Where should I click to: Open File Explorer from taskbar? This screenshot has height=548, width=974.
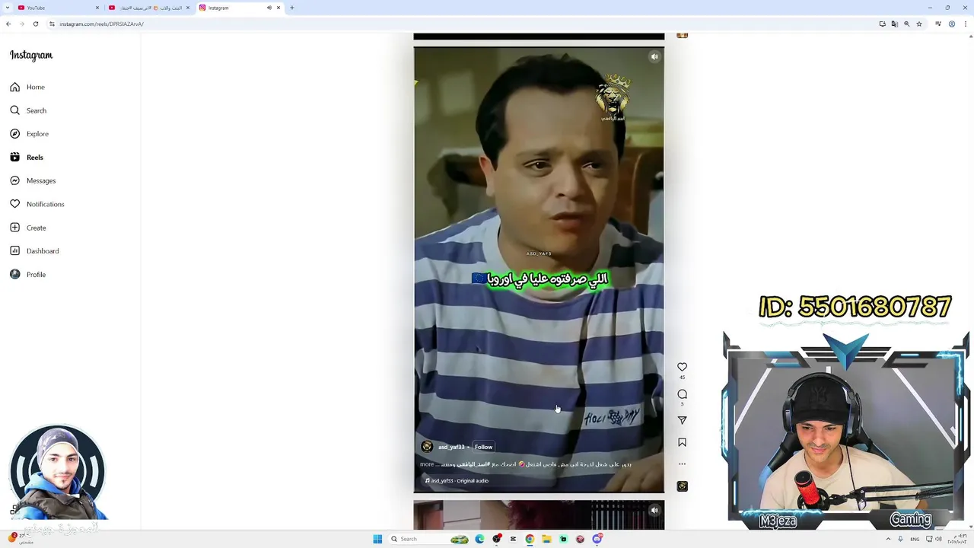(x=546, y=539)
